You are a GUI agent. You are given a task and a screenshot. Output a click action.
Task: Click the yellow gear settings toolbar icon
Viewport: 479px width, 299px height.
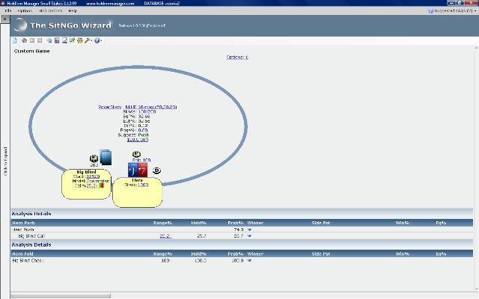coord(80,40)
